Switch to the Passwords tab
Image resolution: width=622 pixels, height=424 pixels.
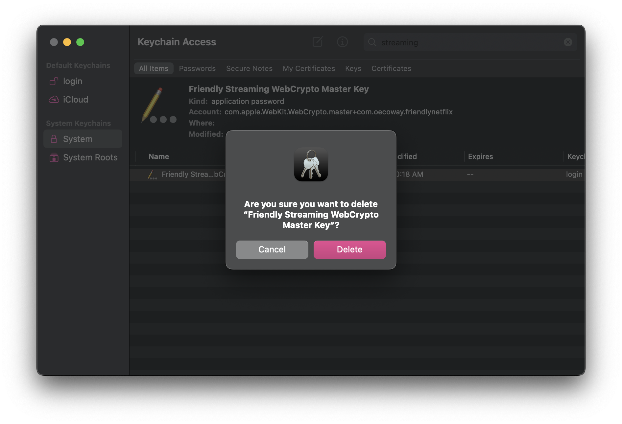tap(197, 68)
